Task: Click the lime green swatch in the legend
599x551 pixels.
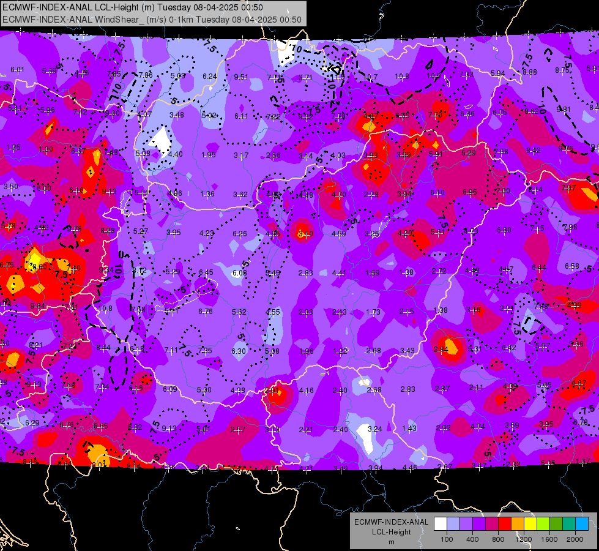Action: pyautogui.click(x=543, y=523)
